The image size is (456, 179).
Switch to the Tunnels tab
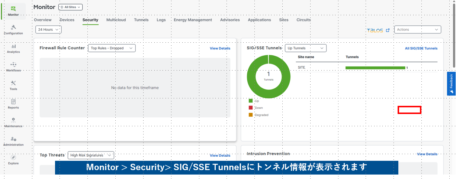[141, 20]
